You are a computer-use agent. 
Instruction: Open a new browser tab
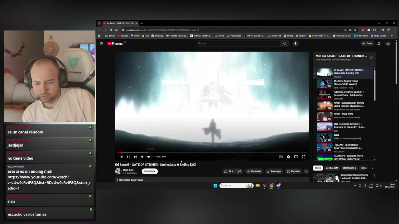click(142, 23)
